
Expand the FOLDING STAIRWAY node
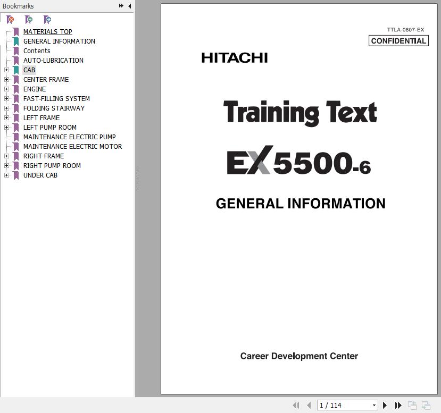6,108
